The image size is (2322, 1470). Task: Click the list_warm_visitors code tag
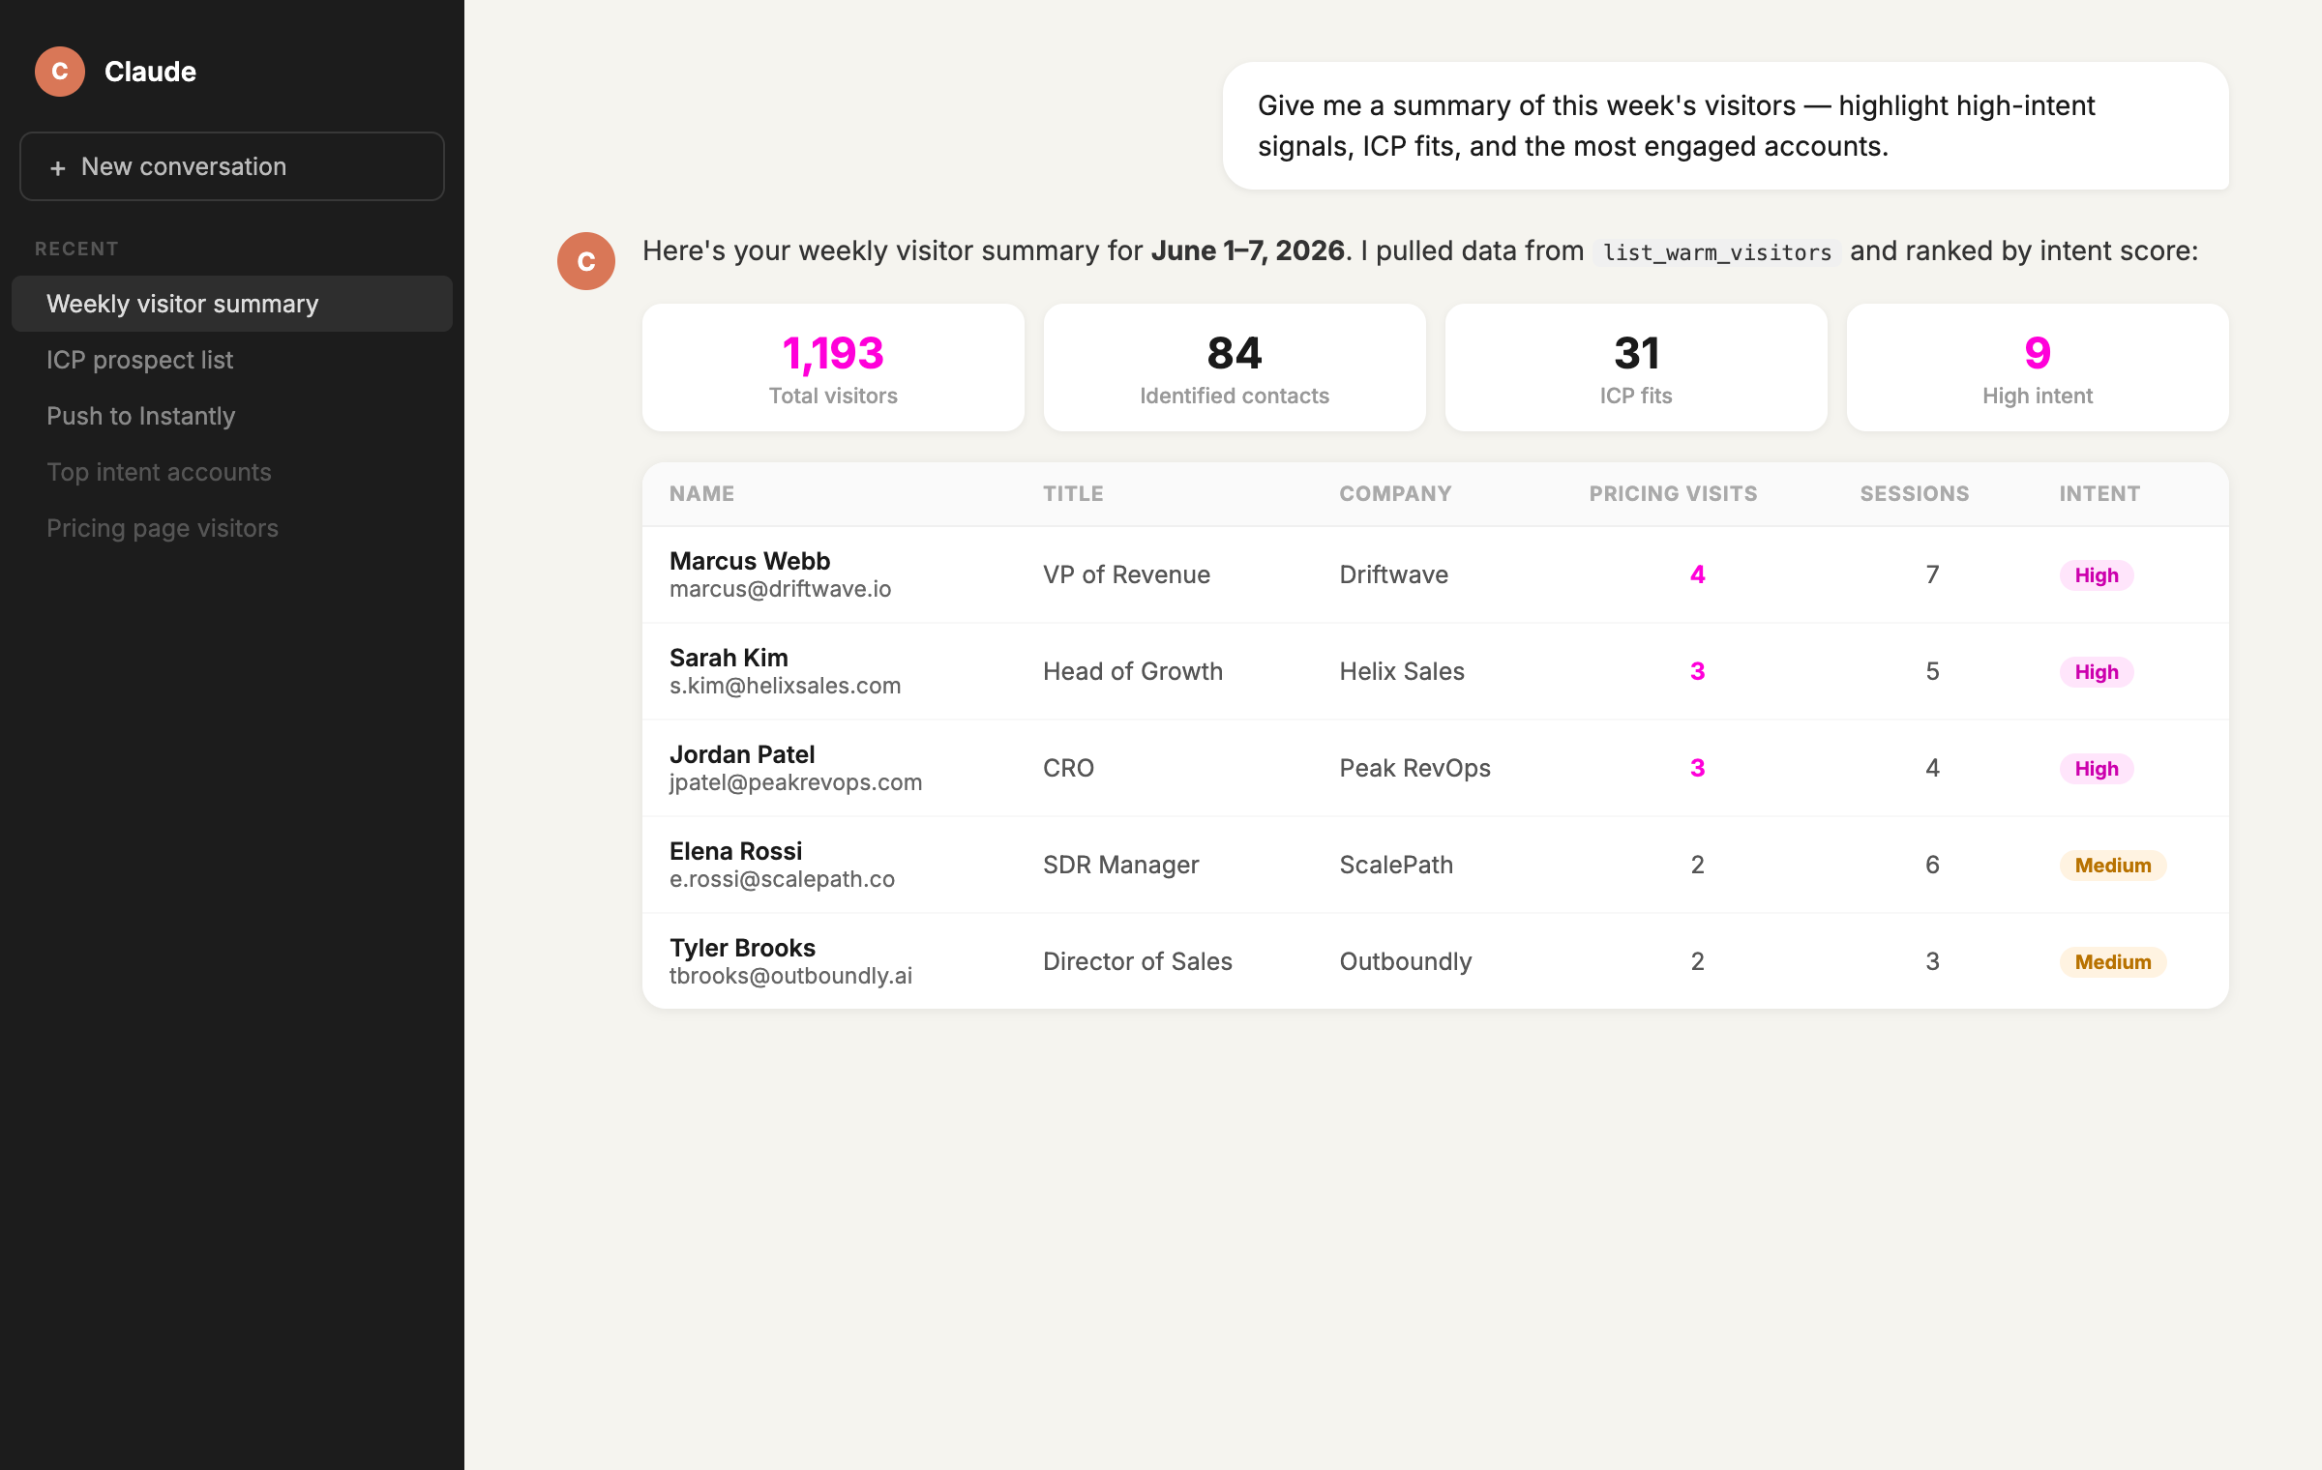(x=1717, y=252)
